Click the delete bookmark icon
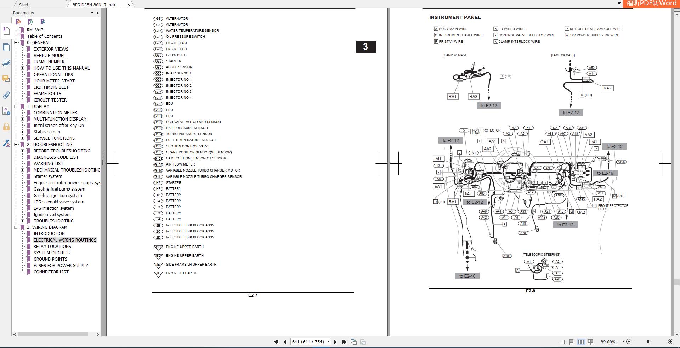This screenshot has height=348, width=680. coord(18,22)
